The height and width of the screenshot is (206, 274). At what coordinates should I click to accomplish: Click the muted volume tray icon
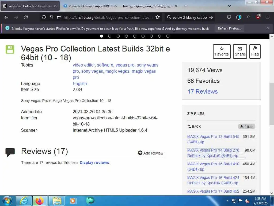[x=247, y=201]
